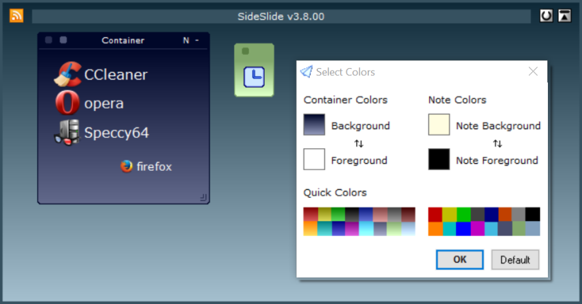The image size is (582, 304).
Task: Click the firefox shortcut label
Action: pos(154,167)
